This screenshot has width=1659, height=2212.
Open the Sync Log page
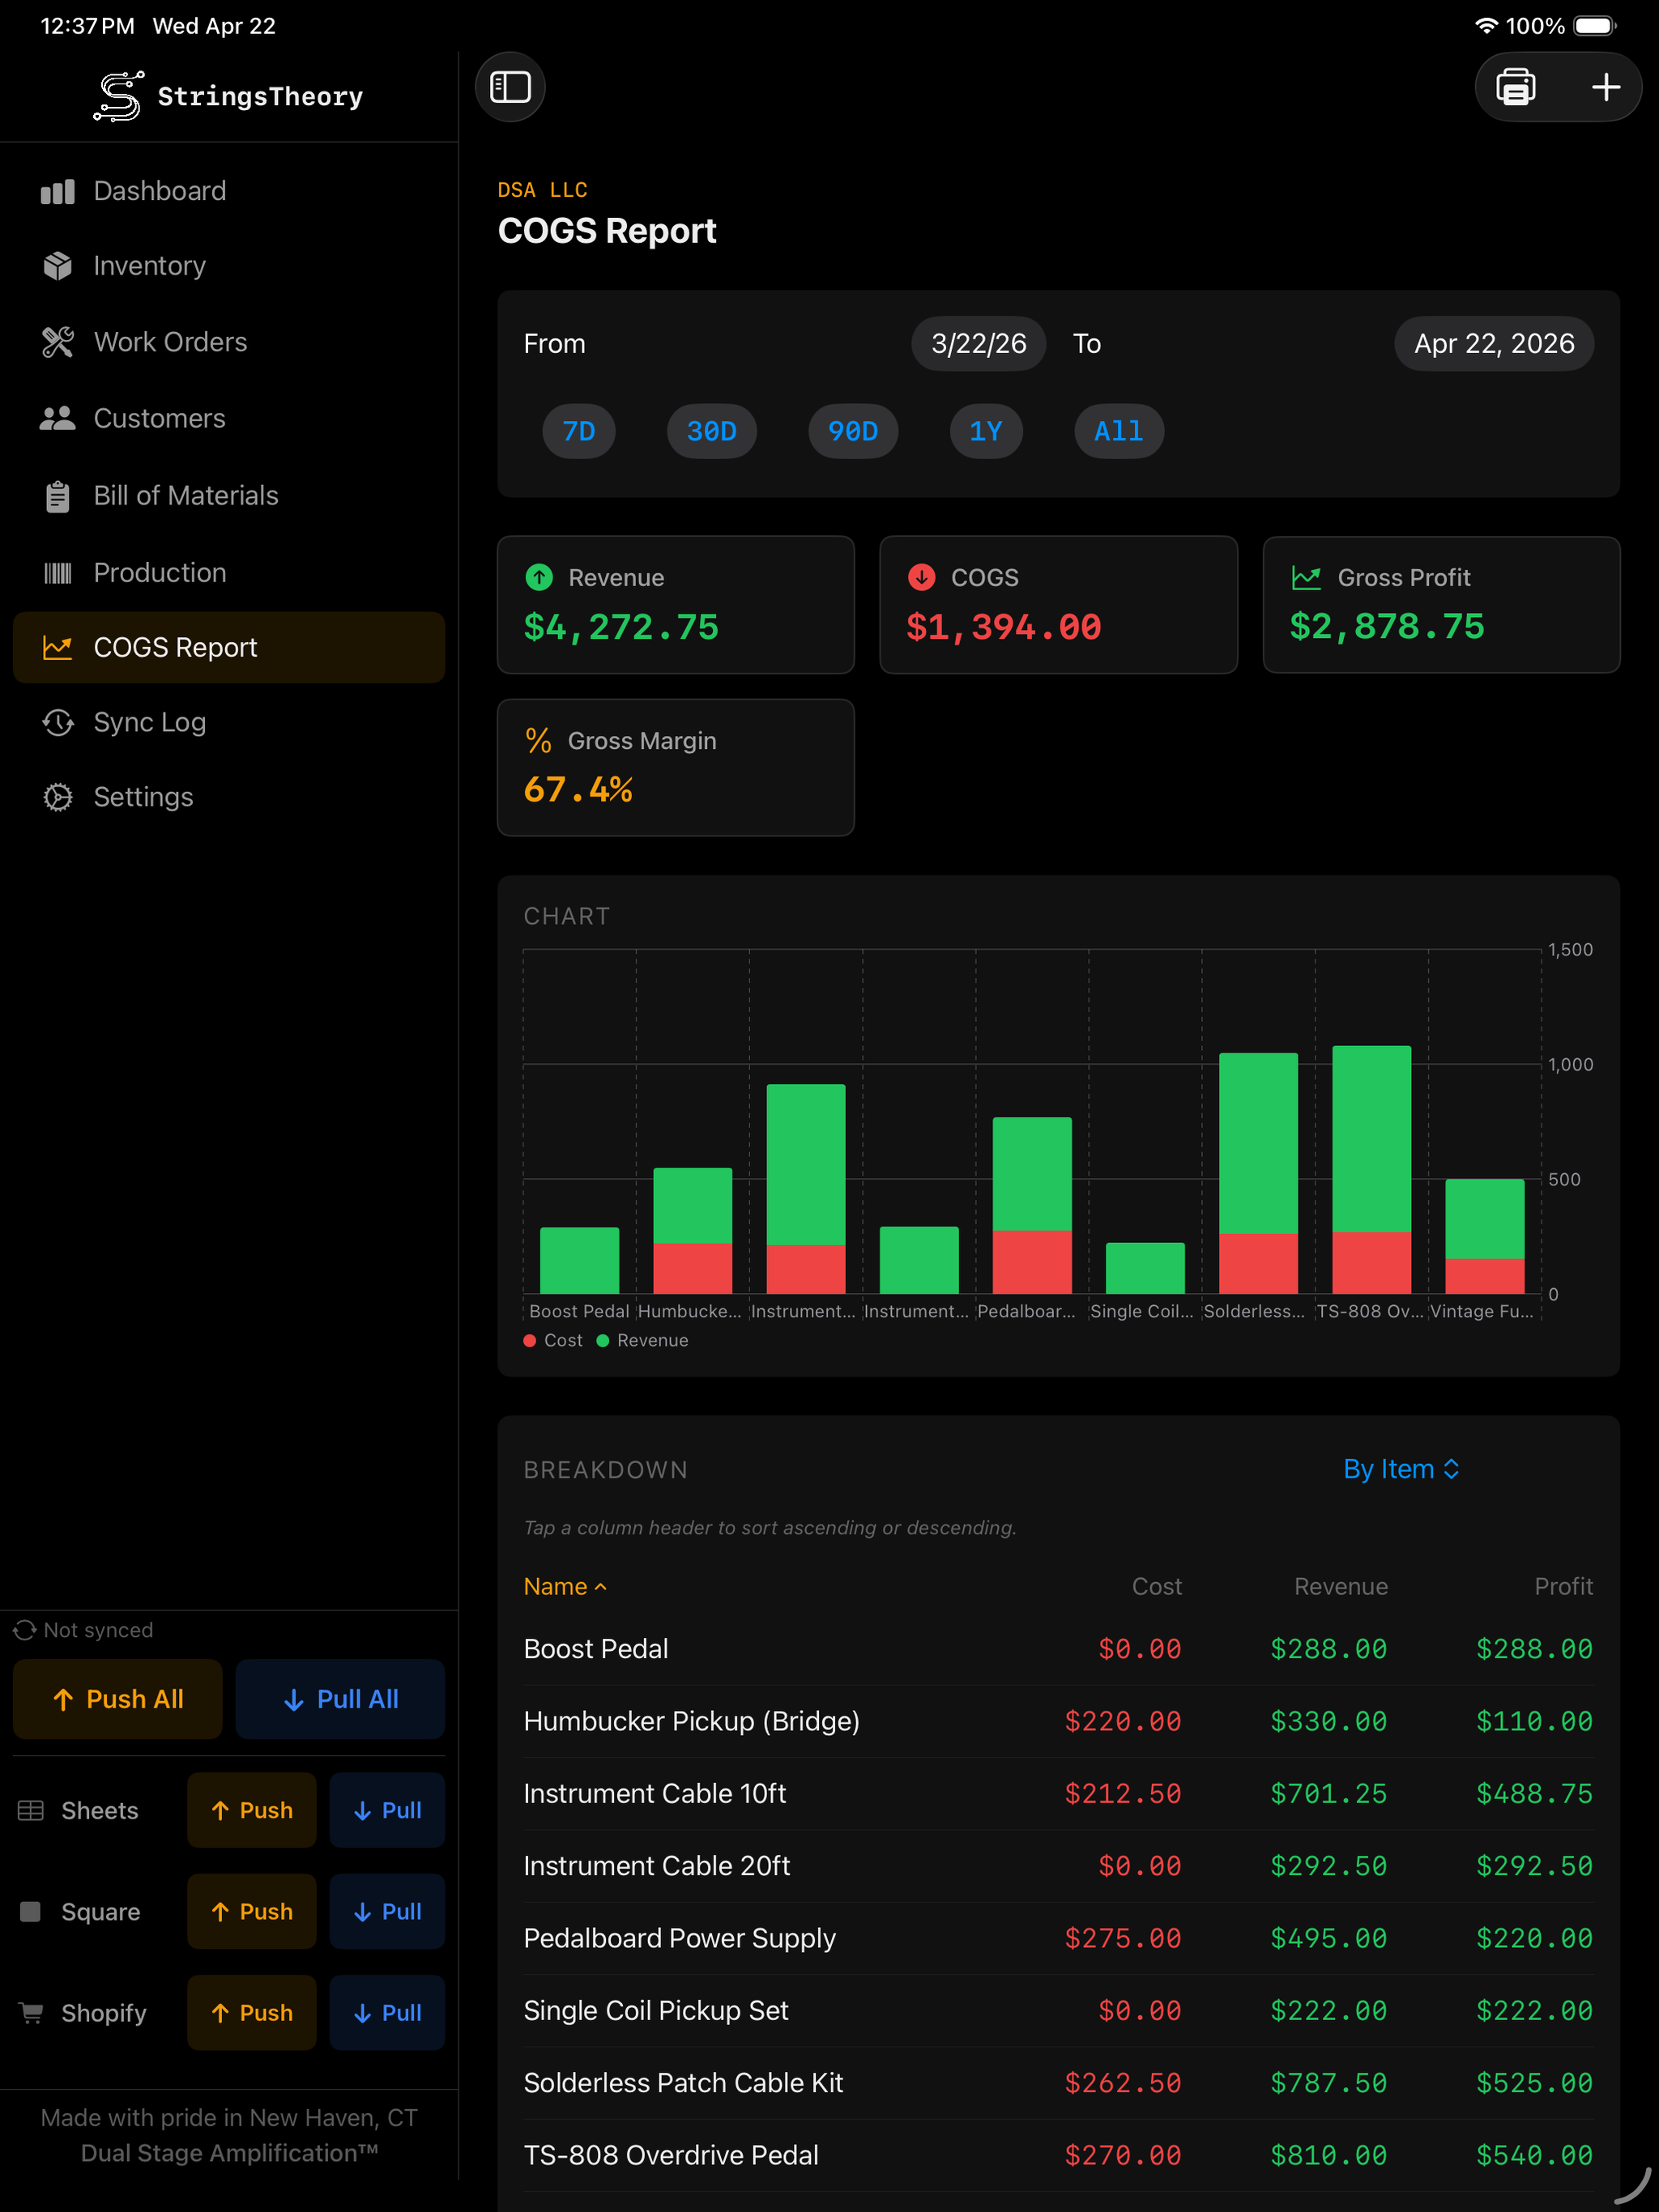coord(149,722)
